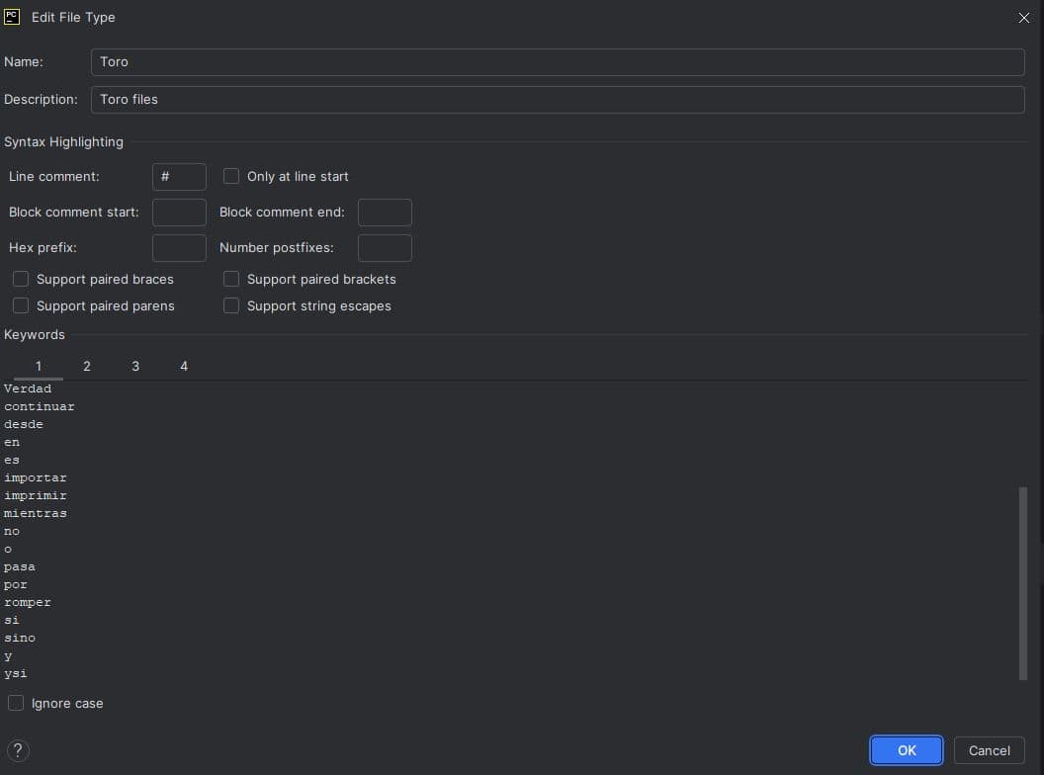This screenshot has width=1044, height=775.
Task: Select keywords tab 4
Action: (184, 366)
